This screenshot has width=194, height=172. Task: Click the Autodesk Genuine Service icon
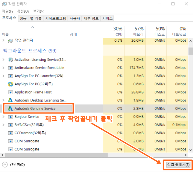point(10,109)
